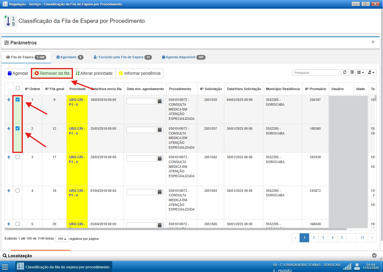
Task: Click the Remover da fila button
Action: [x=52, y=73]
